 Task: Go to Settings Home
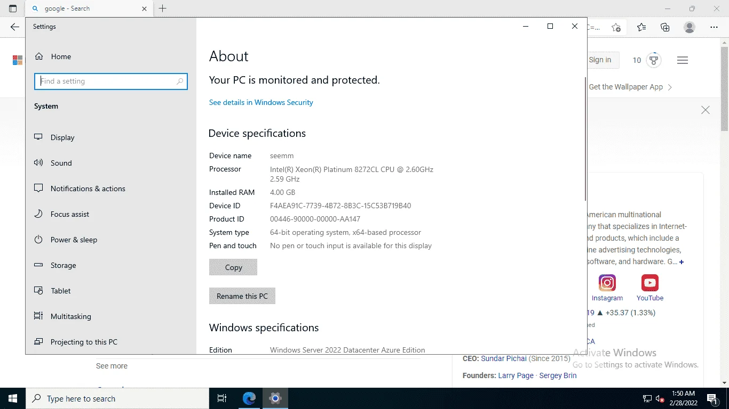pos(53,56)
